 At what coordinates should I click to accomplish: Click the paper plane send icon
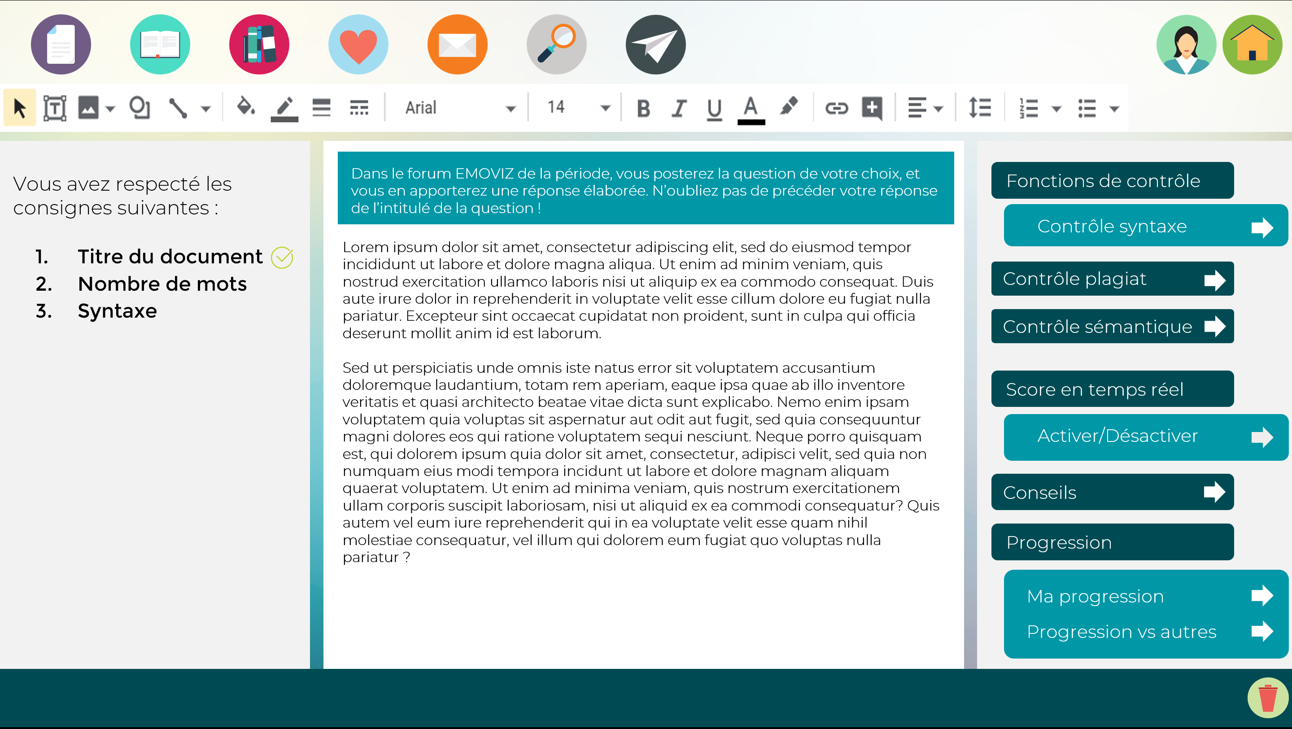pos(655,45)
